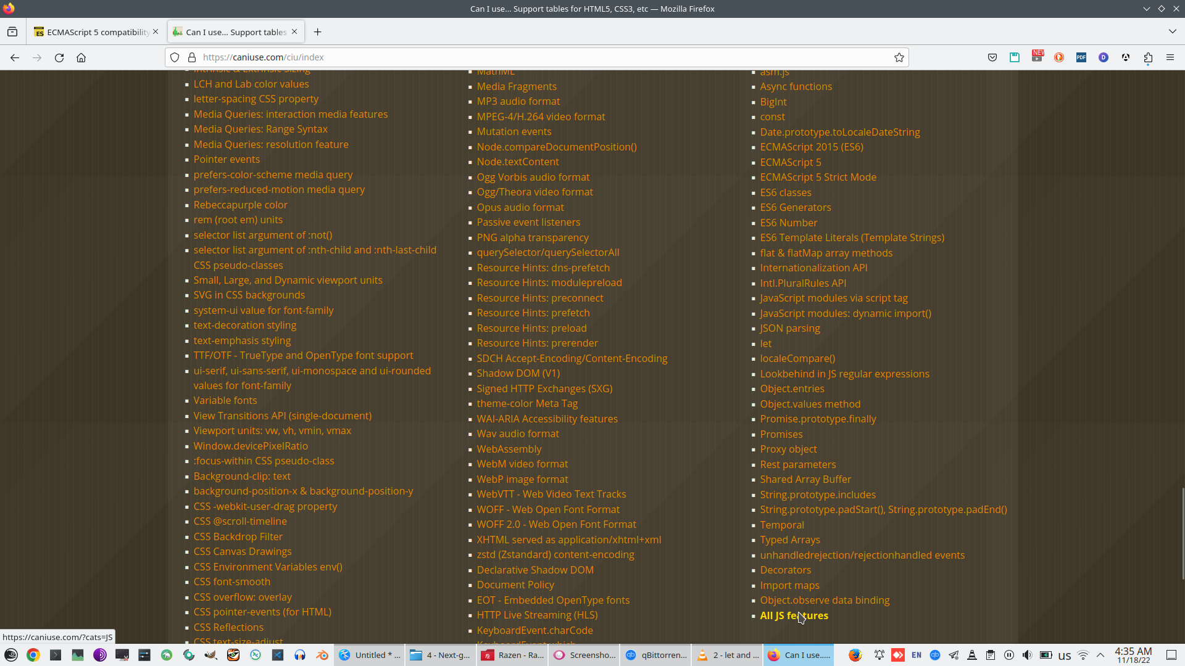Go to the Firefox home page
The image size is (1185, 666).
tap(81, 57)
